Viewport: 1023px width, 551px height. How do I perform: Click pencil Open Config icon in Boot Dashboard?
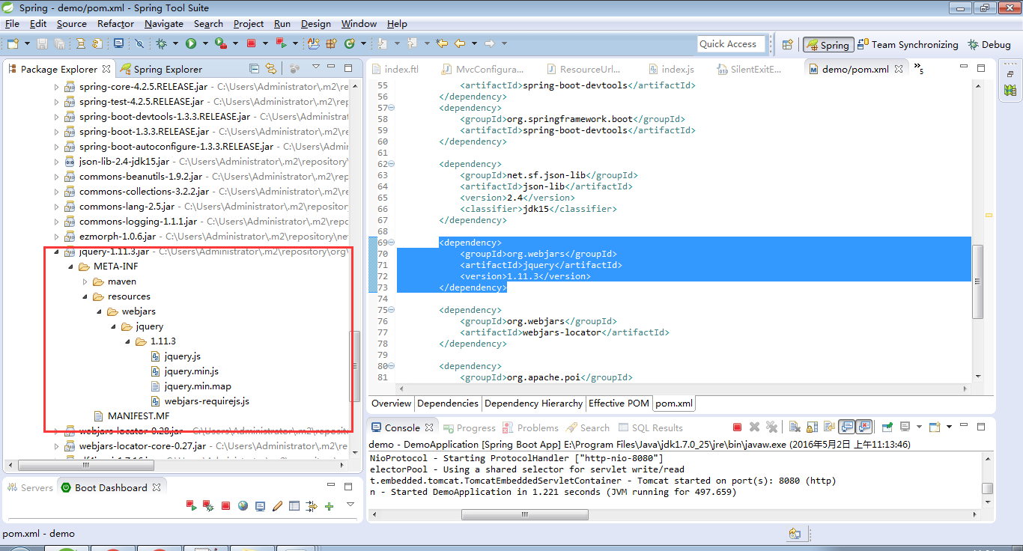(277, 507)
